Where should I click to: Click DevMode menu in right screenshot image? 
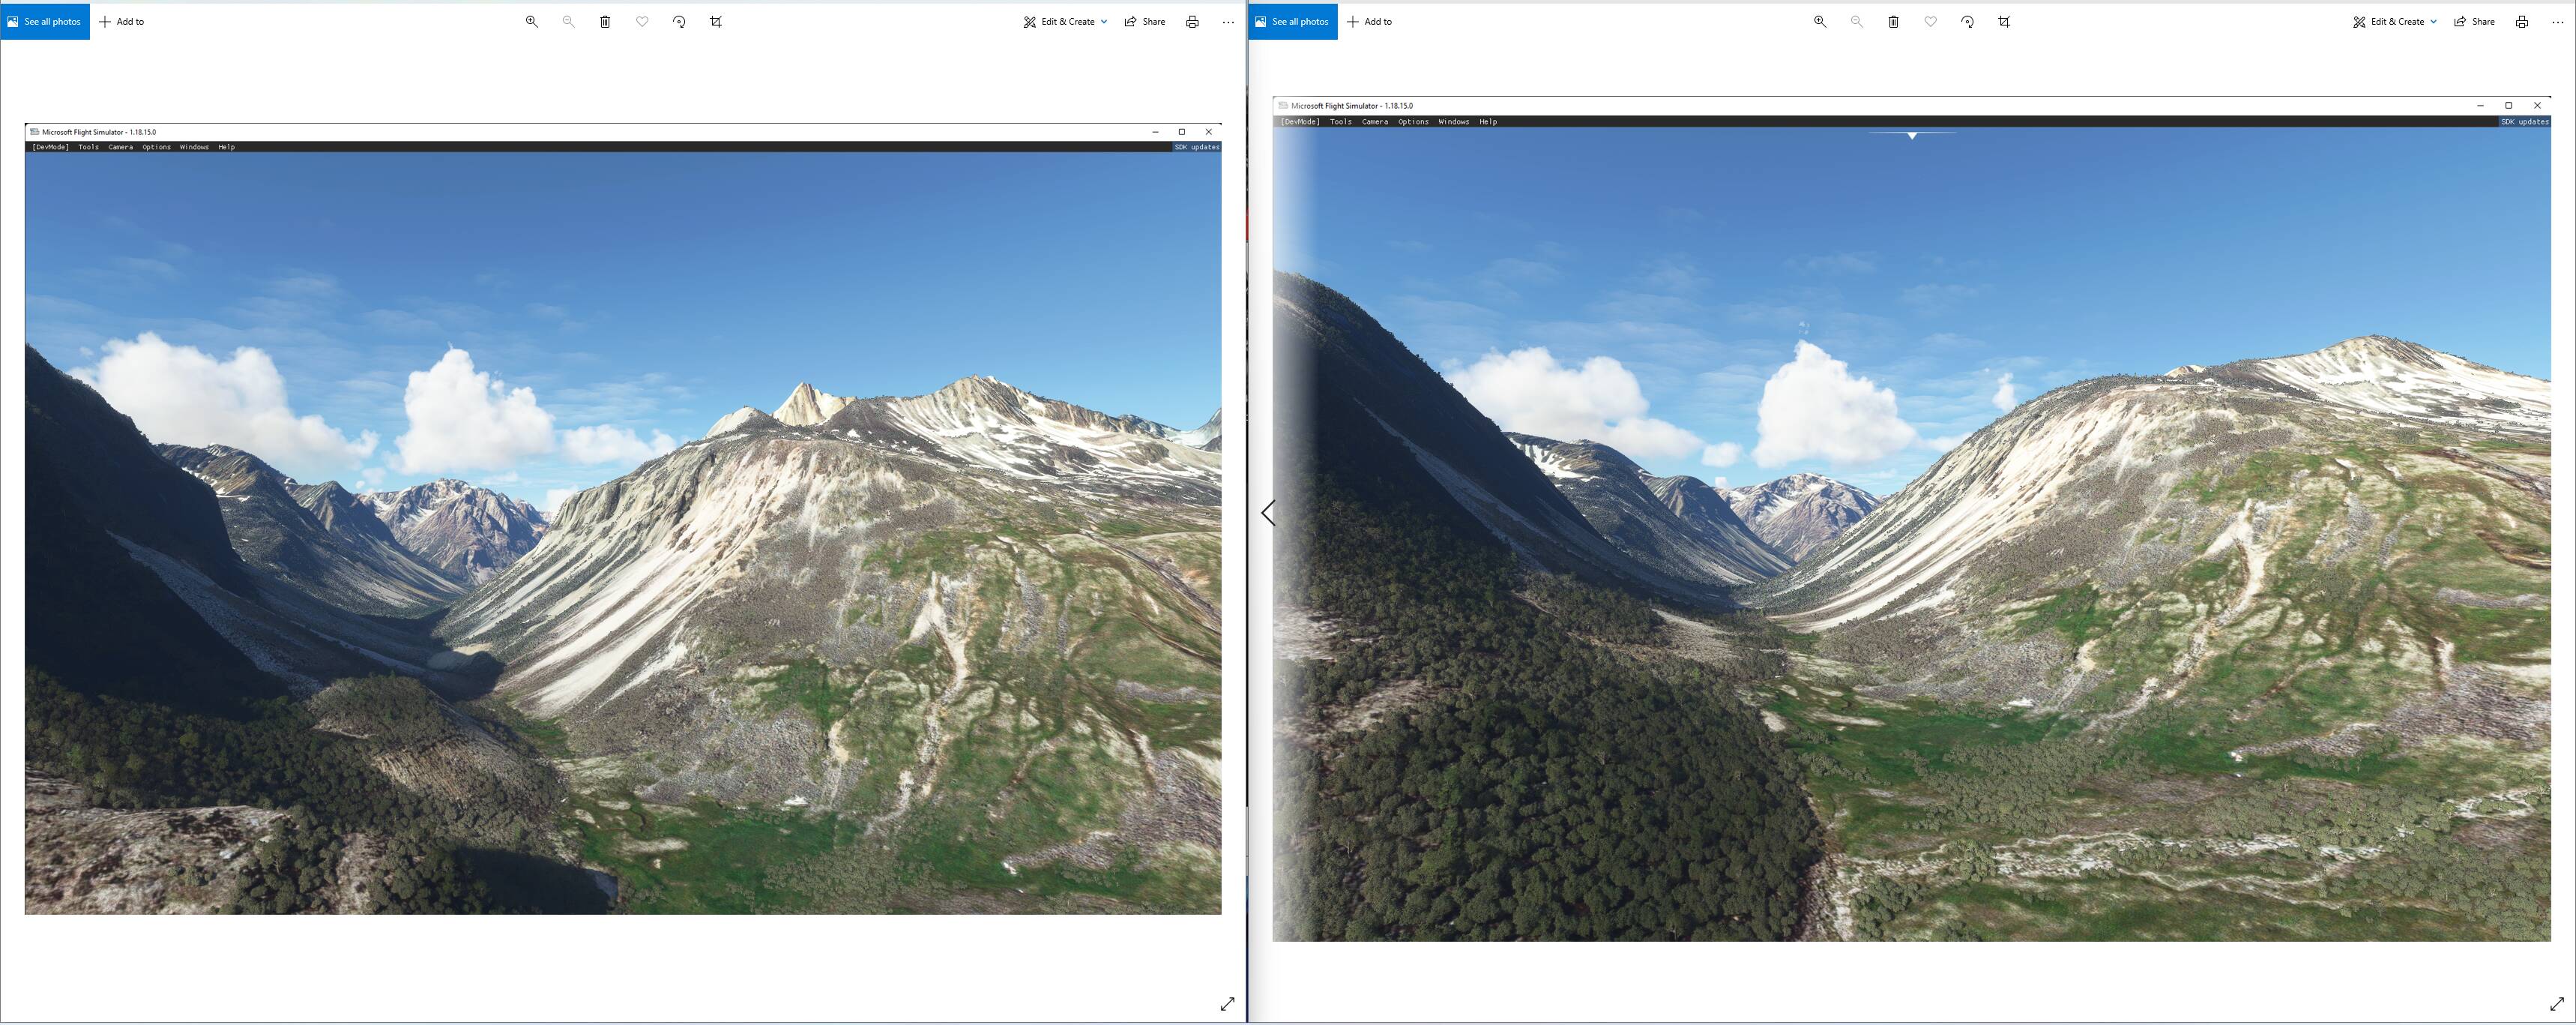(x=1300, y=122)
